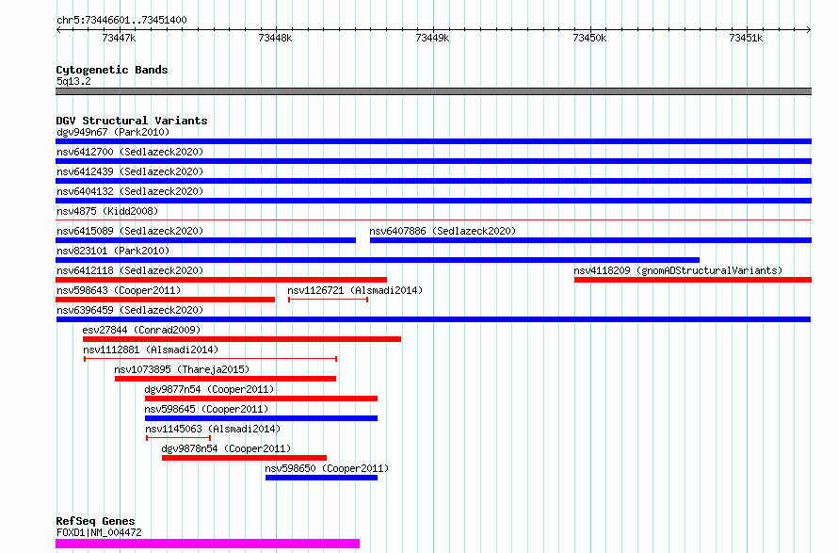Click the nsv598643 (Cooper2011) variant label
This screenshot has width=838, height=553.
119,290
